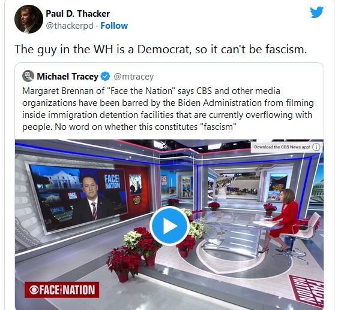This screenshot has height=310, width=350.
Task: Open Michael Tracey's small avatar
Action: 28,76
